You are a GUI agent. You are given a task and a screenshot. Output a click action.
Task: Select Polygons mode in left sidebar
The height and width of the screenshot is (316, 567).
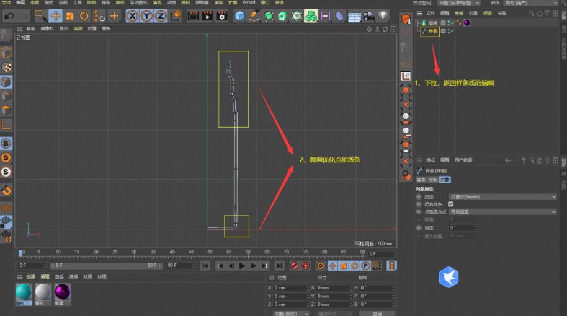click(6, 110)
